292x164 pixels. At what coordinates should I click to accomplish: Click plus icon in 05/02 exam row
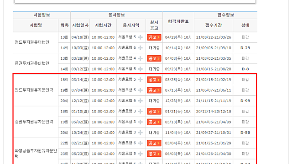(x=141, y=122)
